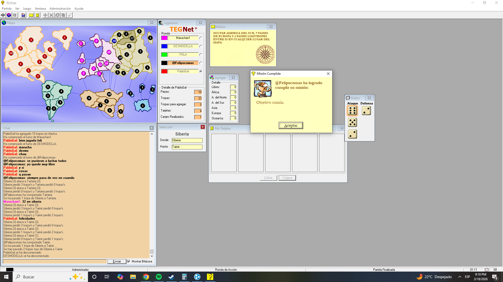Uncheck the Mostrar Bitácora checkbox

[x=129, y=261]
